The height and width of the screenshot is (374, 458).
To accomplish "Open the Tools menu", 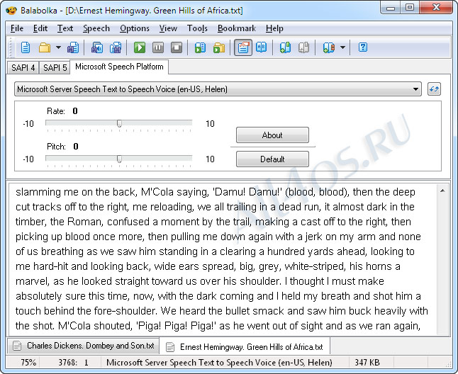I will (x=197, y=28).
